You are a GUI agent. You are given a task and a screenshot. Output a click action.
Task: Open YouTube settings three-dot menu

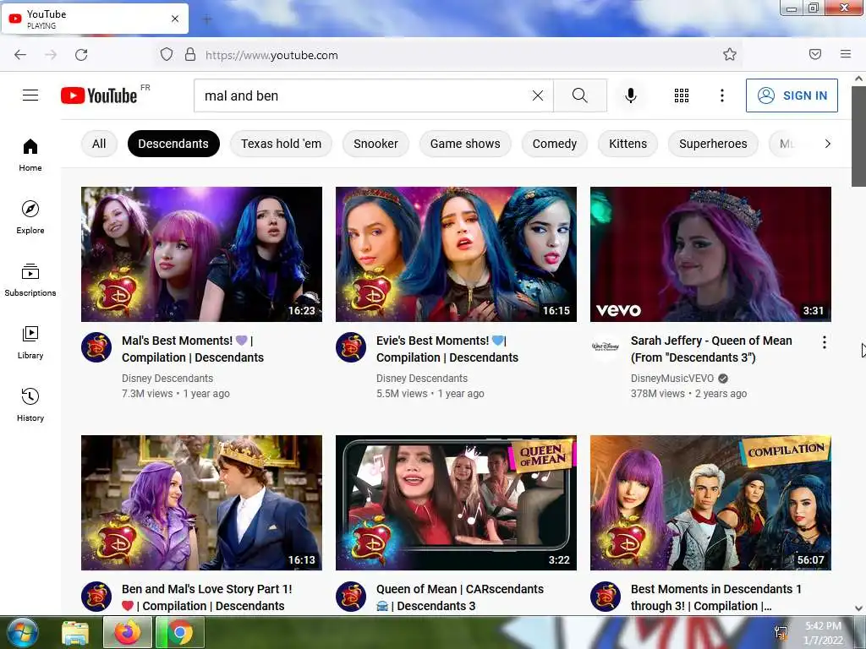click(722, 95)
